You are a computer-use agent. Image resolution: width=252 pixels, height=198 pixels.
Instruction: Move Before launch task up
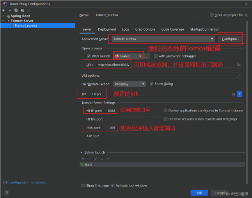click(102, 159)
